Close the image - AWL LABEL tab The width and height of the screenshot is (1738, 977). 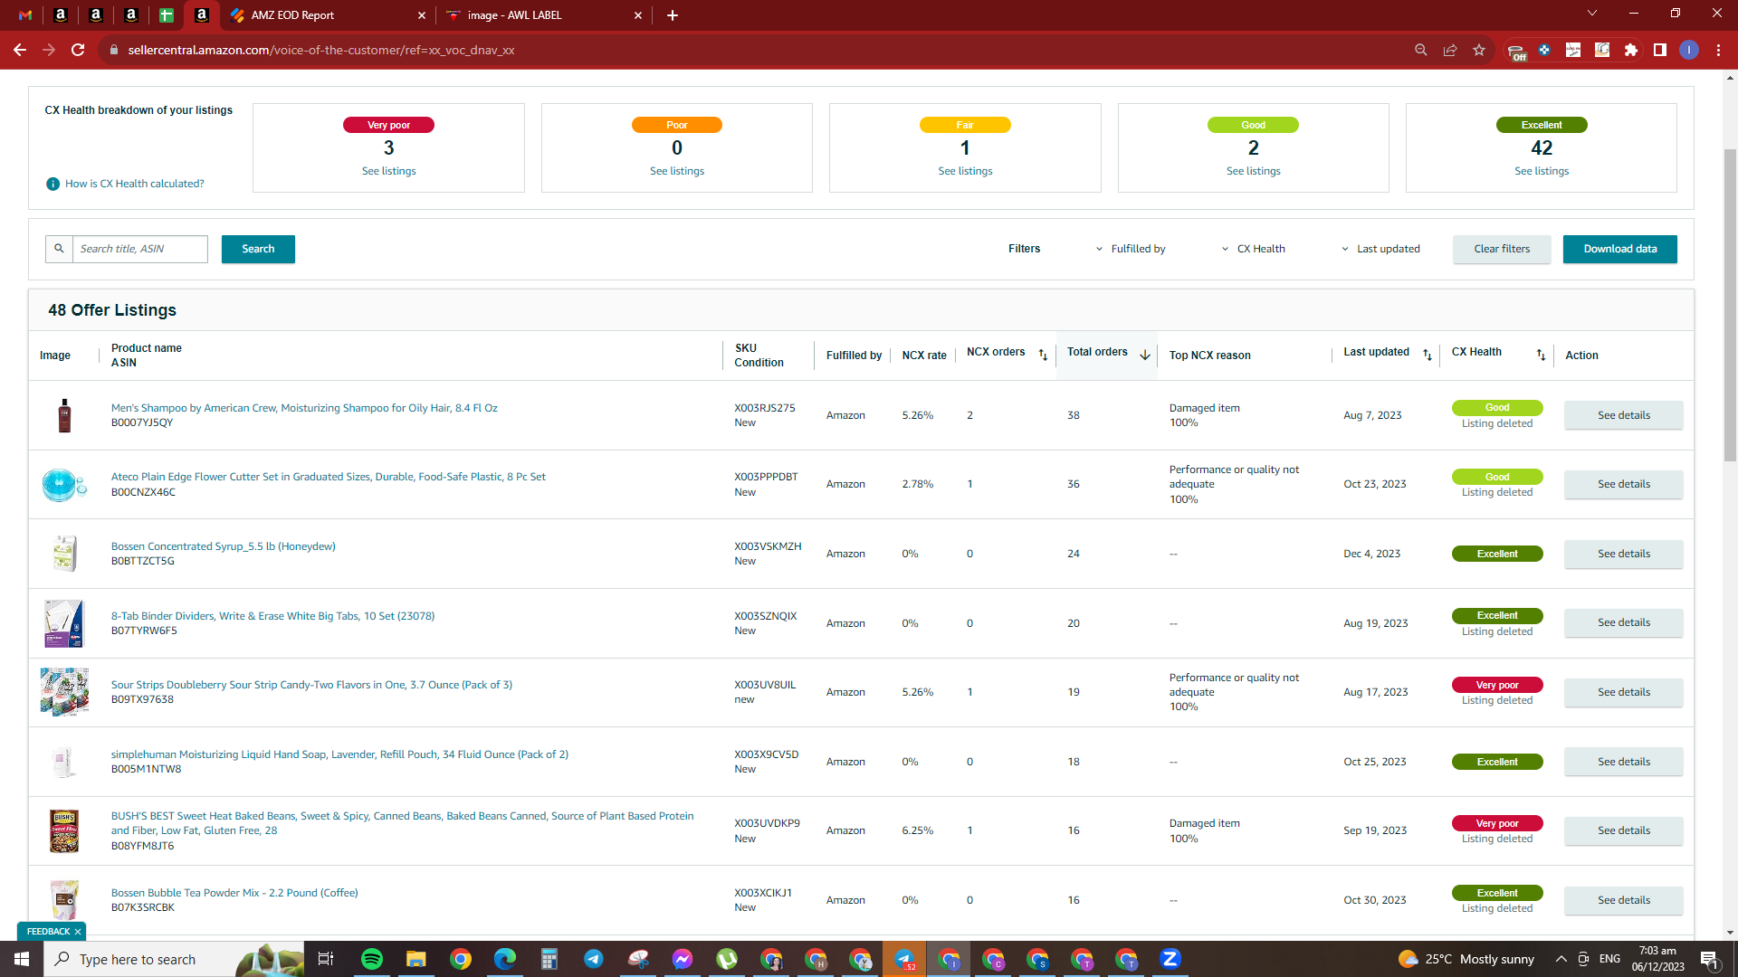[638, 15]
